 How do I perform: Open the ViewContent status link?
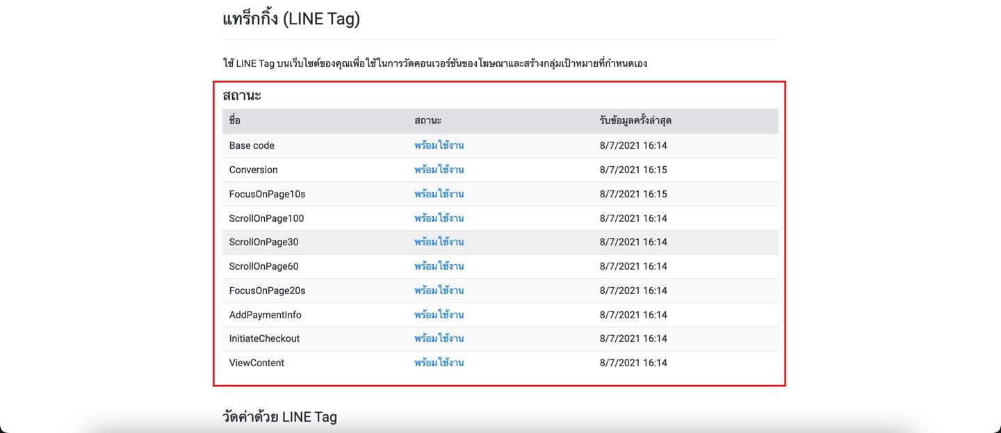click(439, 363)
